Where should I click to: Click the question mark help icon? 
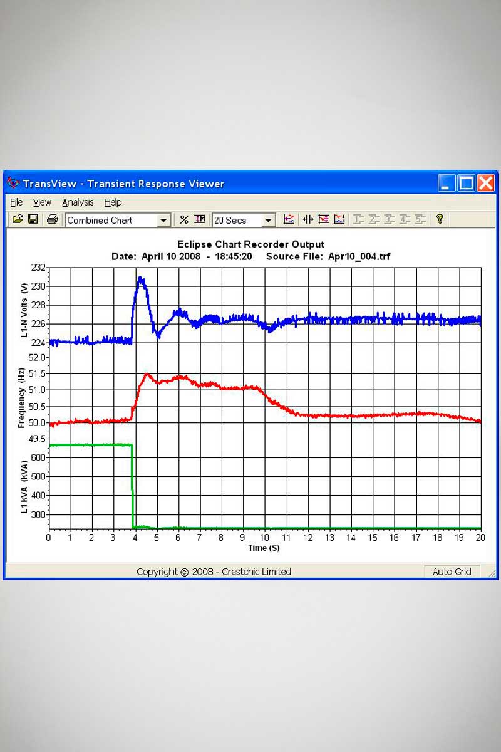click(440, 219)
